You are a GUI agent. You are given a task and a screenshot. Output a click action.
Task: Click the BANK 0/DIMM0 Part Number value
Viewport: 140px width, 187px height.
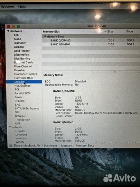106,113
